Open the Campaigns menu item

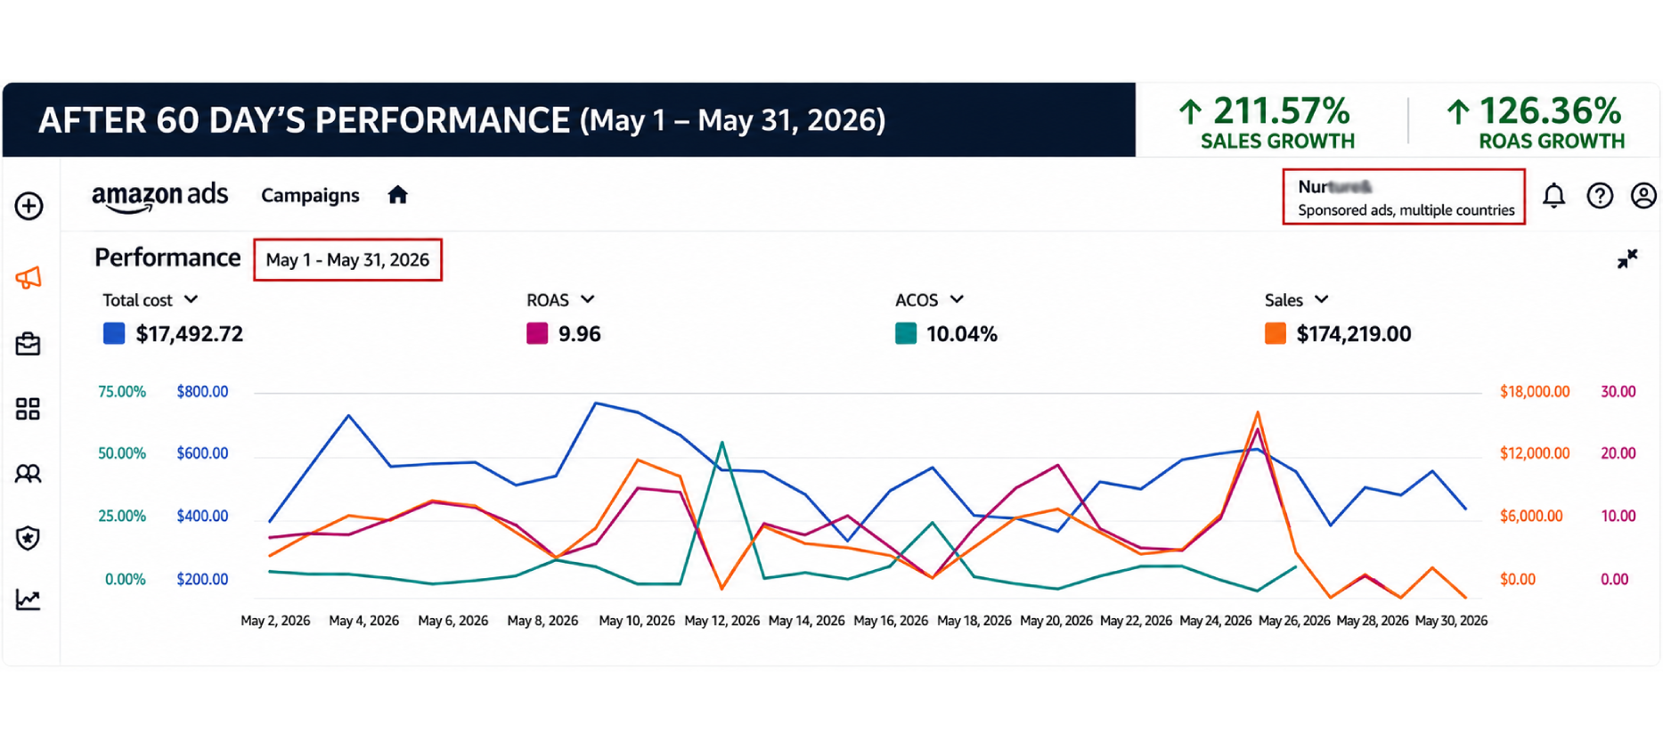pyautogui.click(x=310, y=195)
